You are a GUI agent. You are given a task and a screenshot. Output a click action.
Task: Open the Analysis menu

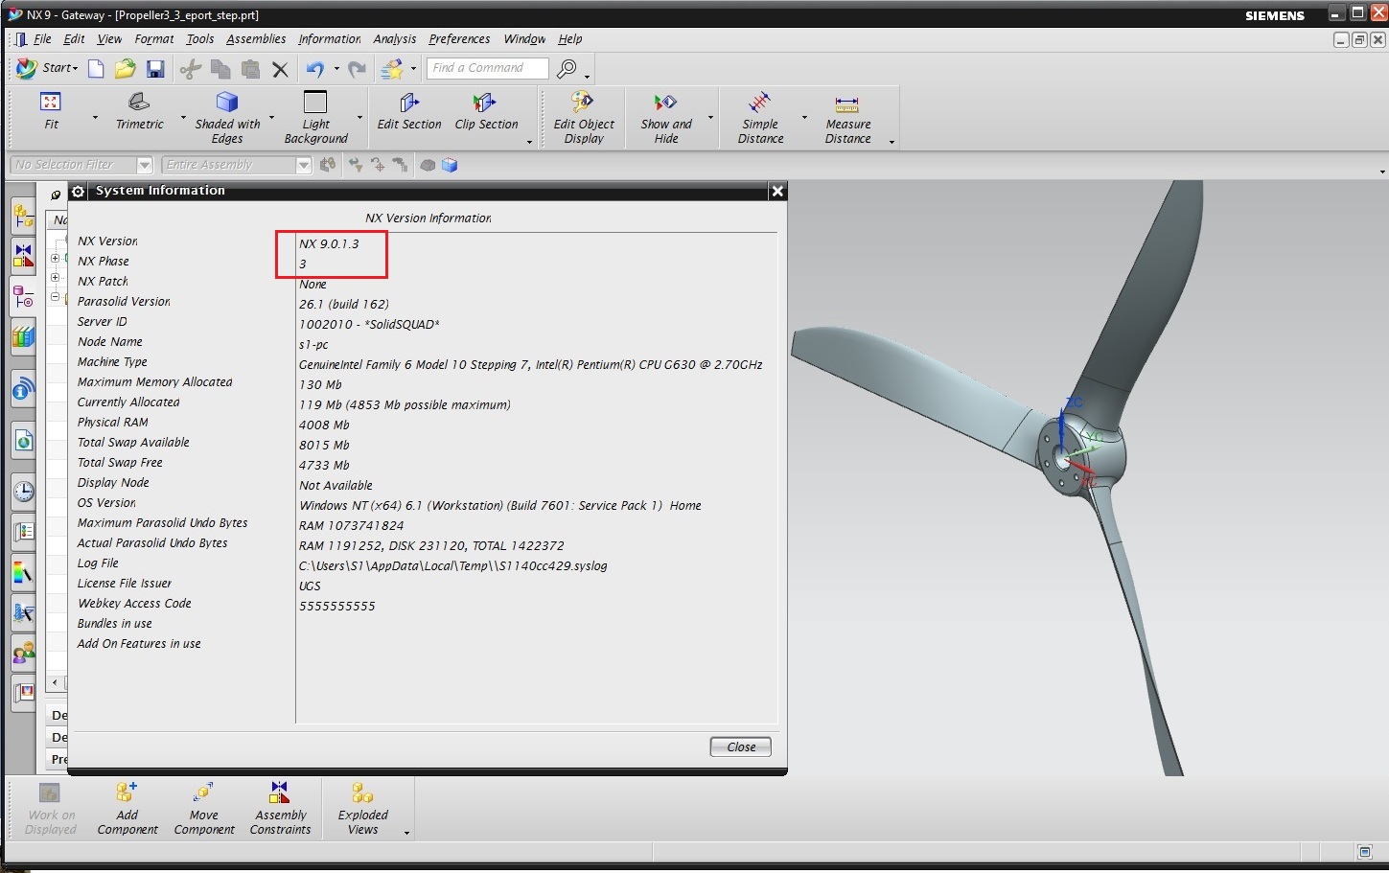[x=395, y=39]
